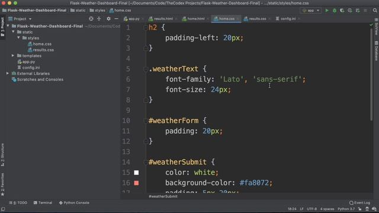Expand the templates folder arrow
This screenshot has height=213, width=379.
(13, 56)
